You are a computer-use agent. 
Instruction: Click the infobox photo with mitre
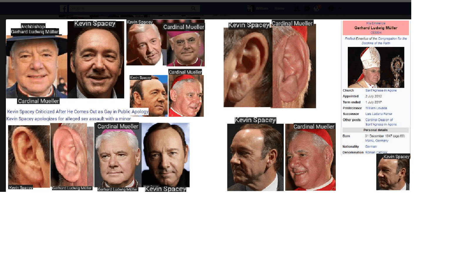point(376,67)
